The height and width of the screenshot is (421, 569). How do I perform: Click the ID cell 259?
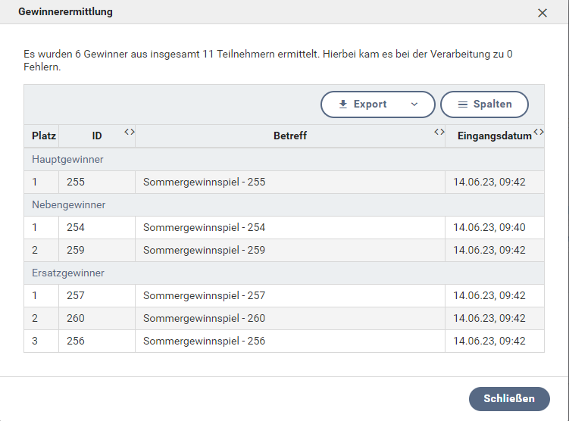(76, 251)
